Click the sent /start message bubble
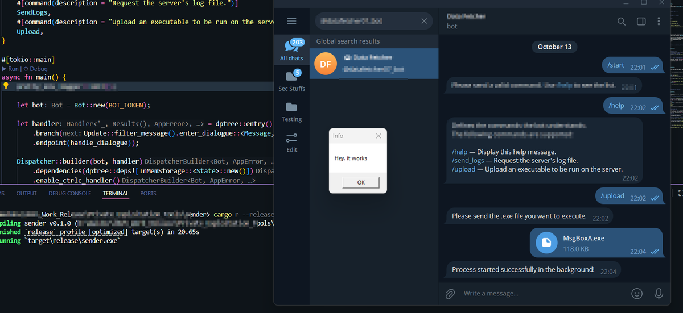Image resolution: width=683 pixels, height=313 pixels. (x=632, y=65)
